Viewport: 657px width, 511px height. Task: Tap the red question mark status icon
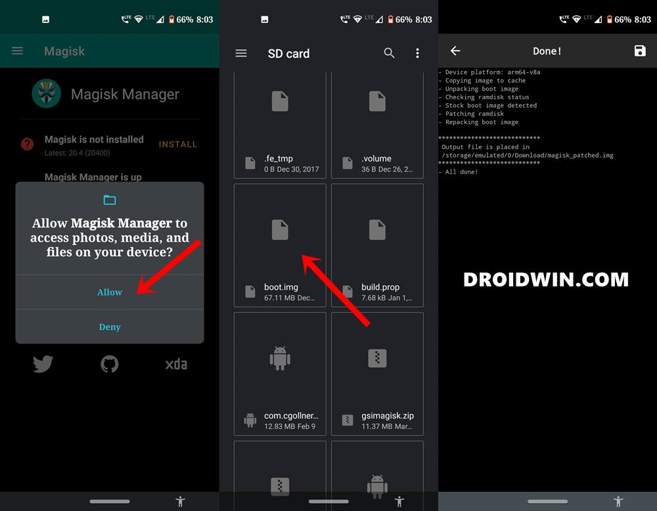(27, 144)
